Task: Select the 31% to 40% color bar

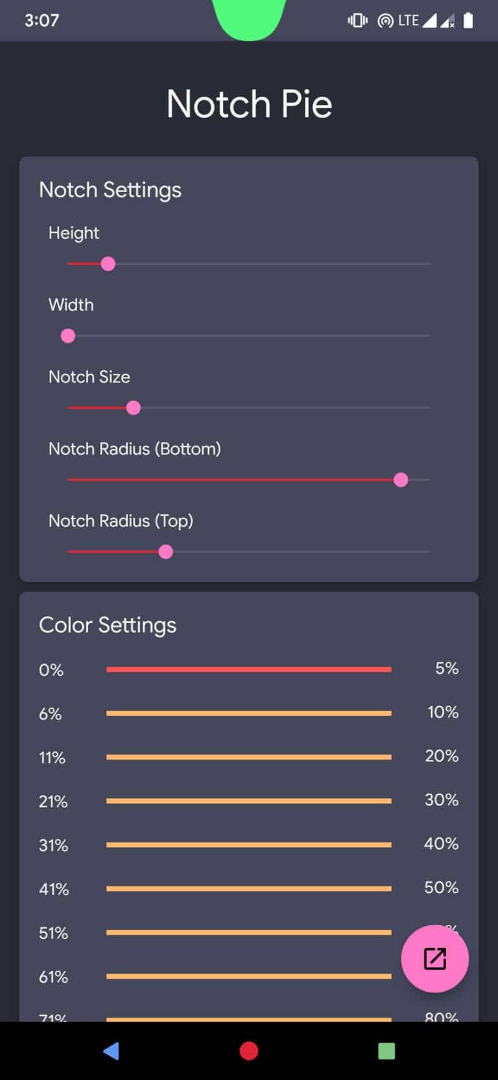Action: tap(249, 844)
